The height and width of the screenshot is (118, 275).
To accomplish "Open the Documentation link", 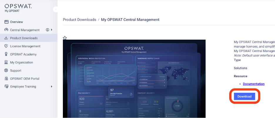I will [x=254, y=84].
